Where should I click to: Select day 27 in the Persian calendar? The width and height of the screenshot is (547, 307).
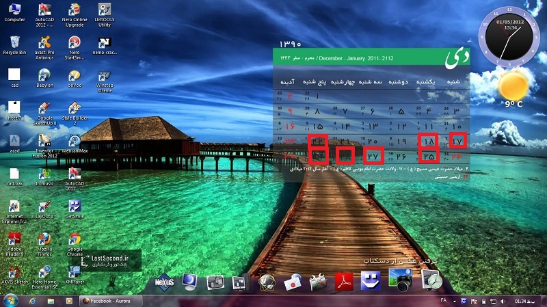(x=373, y=156)
